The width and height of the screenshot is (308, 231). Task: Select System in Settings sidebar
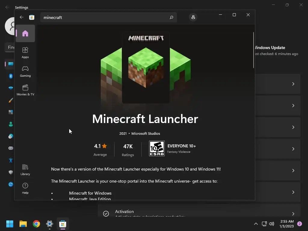pos(11,64)
